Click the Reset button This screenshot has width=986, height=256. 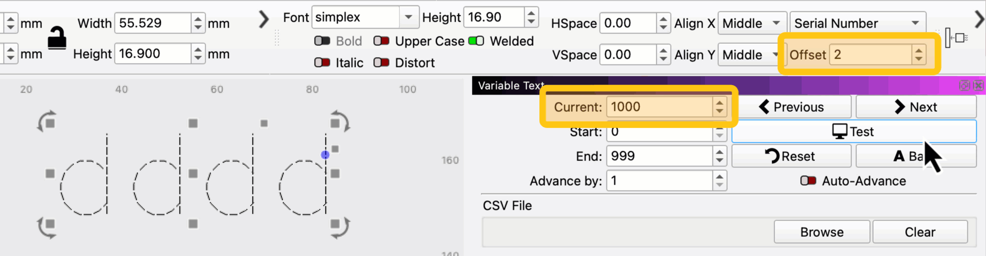pyautogui.click(x=791, y=156)
